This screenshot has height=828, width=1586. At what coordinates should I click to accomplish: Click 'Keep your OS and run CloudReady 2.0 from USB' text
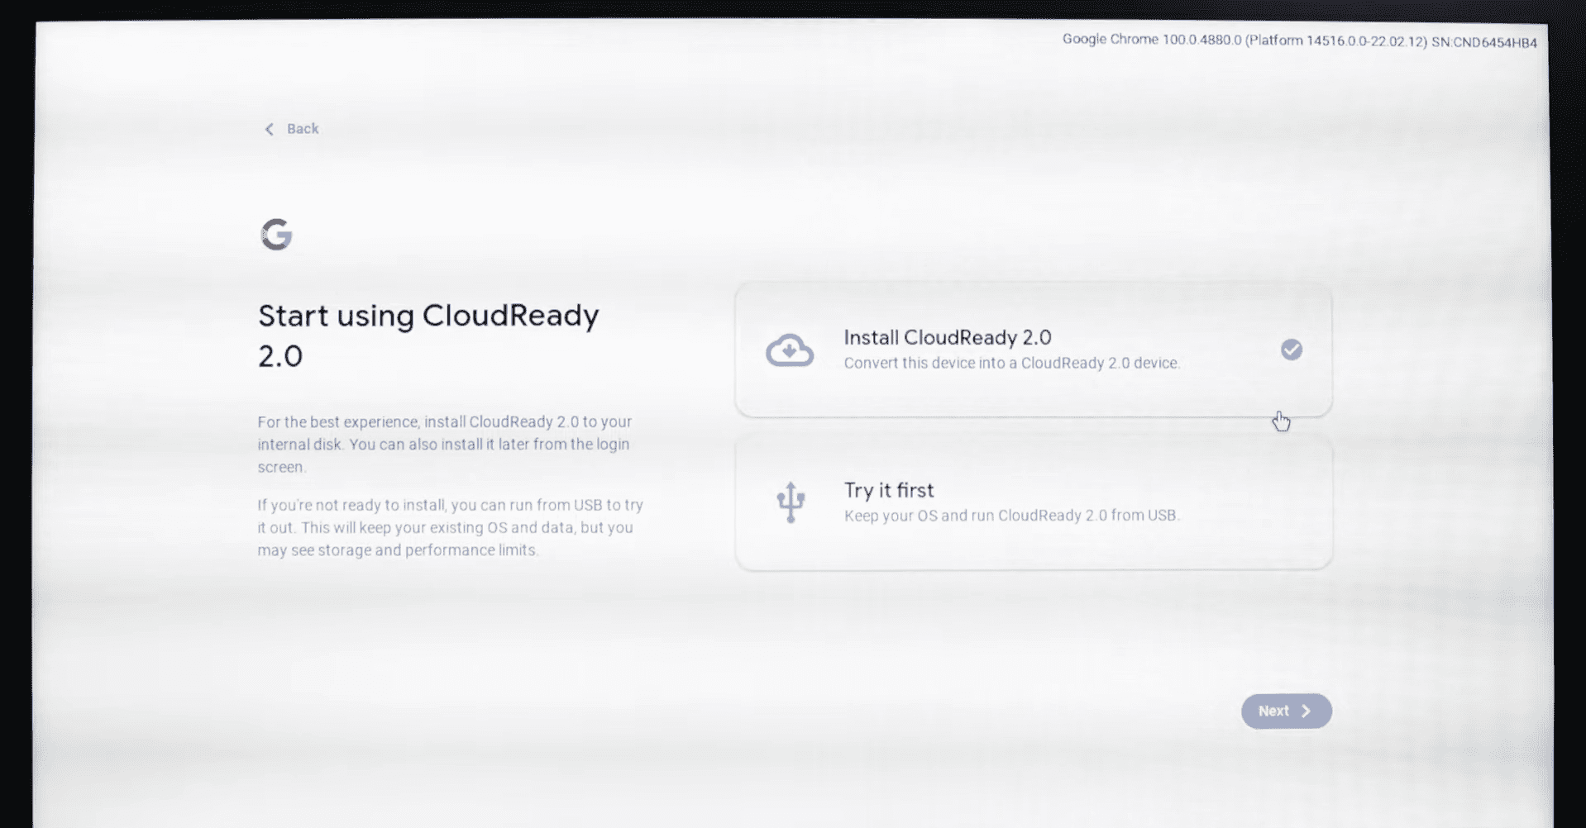[x=1011, y=516]
